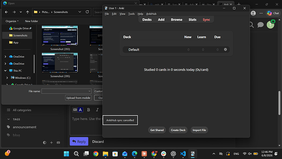
Task: Collapse the This PC tree node
Action: [x=5, y=70]
